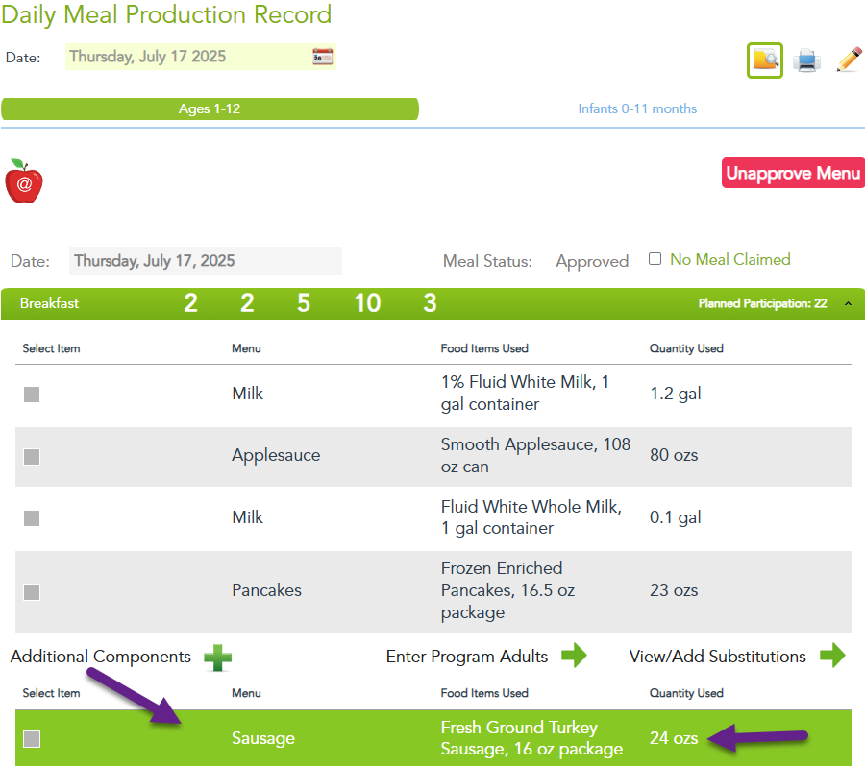Click the Enter Program Adults arrow
The width and height of the screenshot is (865, 766).
[574, 657]
